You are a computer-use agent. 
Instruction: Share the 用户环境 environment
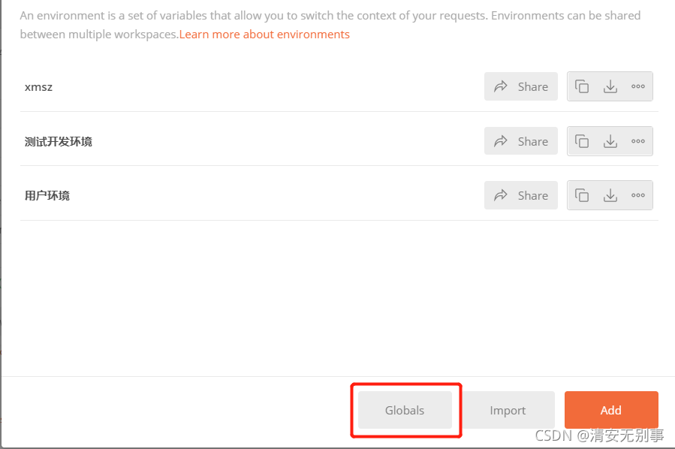click(x=521, y=195)
